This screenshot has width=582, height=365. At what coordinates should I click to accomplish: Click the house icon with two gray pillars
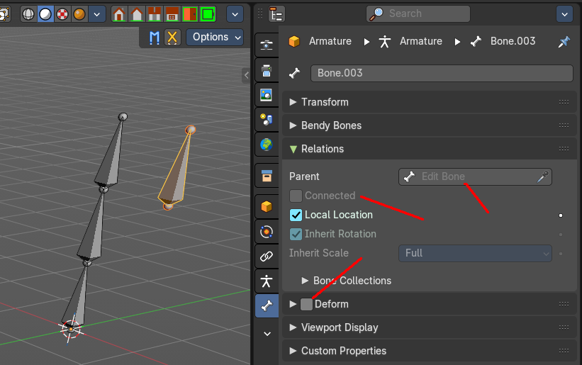pos(155,14)
